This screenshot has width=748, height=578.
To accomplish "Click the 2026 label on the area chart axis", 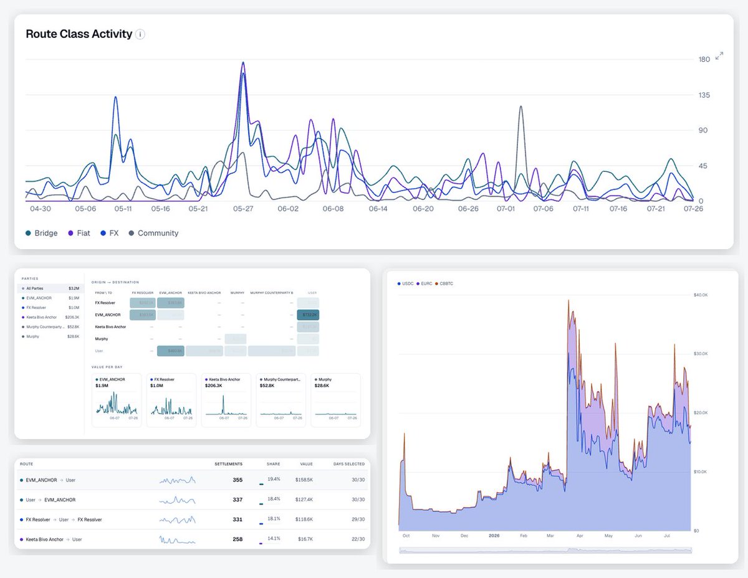I will [x=494, y=535].
